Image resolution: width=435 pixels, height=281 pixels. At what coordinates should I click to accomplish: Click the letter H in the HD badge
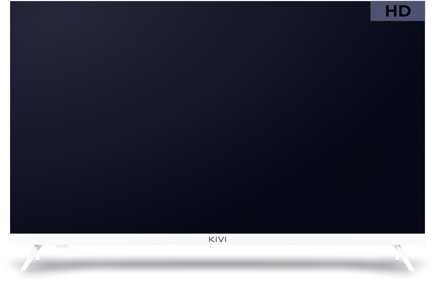click(x=391, y=11)
